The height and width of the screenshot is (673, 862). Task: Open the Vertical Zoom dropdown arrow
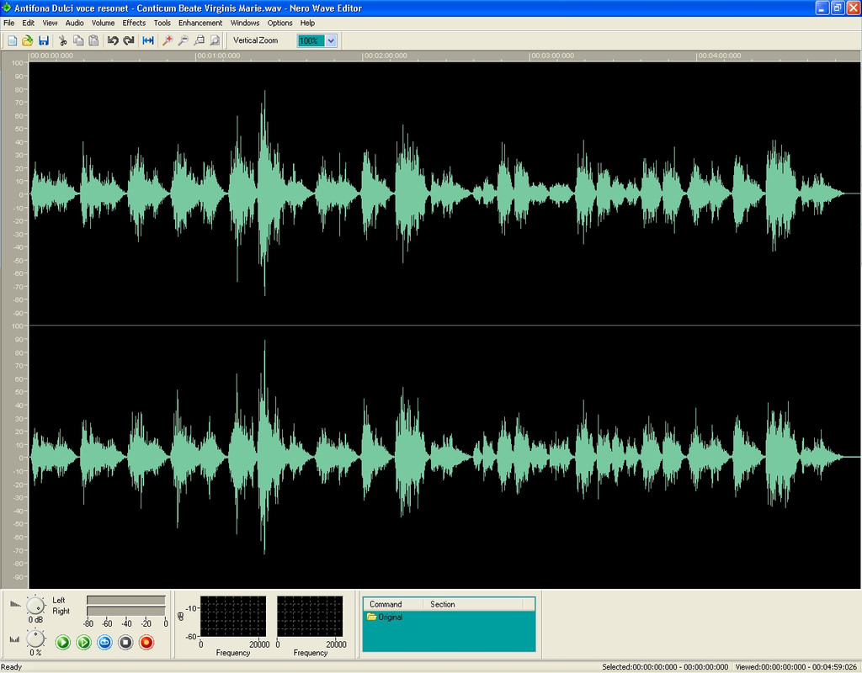click(x=331, y=40)
